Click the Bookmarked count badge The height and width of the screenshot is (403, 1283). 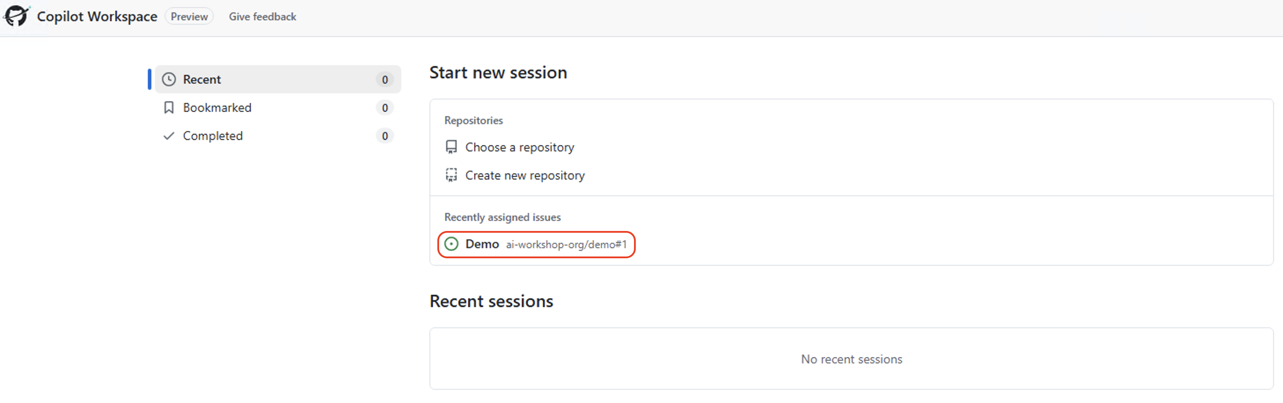[385, 108]
